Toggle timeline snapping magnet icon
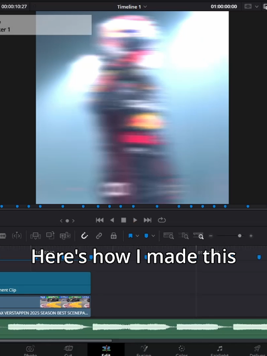This screenshot has width=267, height=356. 84,236
